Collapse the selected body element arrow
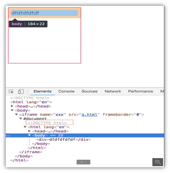170x173 pixels. pyautogui.click(x=29, y=135)
